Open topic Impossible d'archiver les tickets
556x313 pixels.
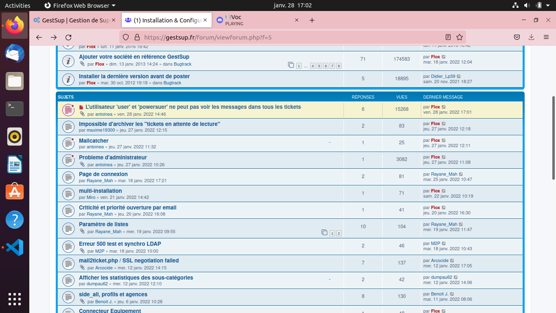coord(149,124)
